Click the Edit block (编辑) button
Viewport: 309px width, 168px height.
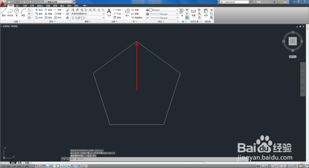135,14
